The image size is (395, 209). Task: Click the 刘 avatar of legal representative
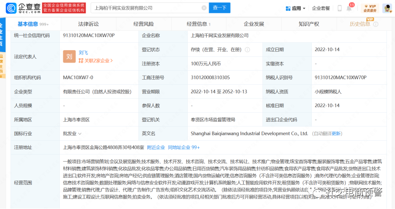tap(69, 56)
